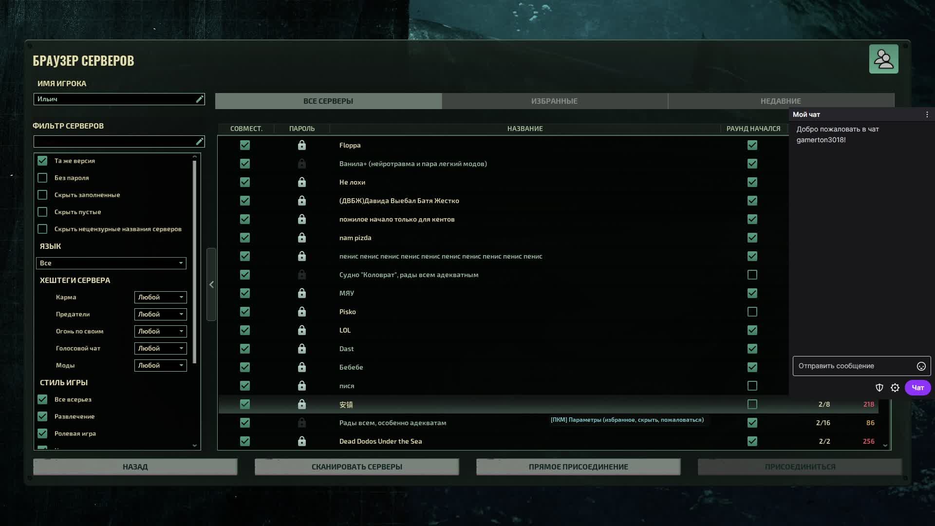Click the filter panel vertical scrollbar
The image size is (935, 526).
tap(195, 262)
